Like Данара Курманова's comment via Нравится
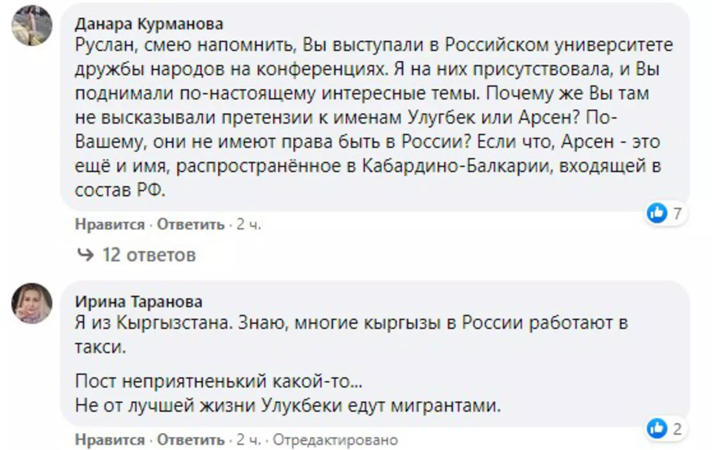 coord(109,225)
